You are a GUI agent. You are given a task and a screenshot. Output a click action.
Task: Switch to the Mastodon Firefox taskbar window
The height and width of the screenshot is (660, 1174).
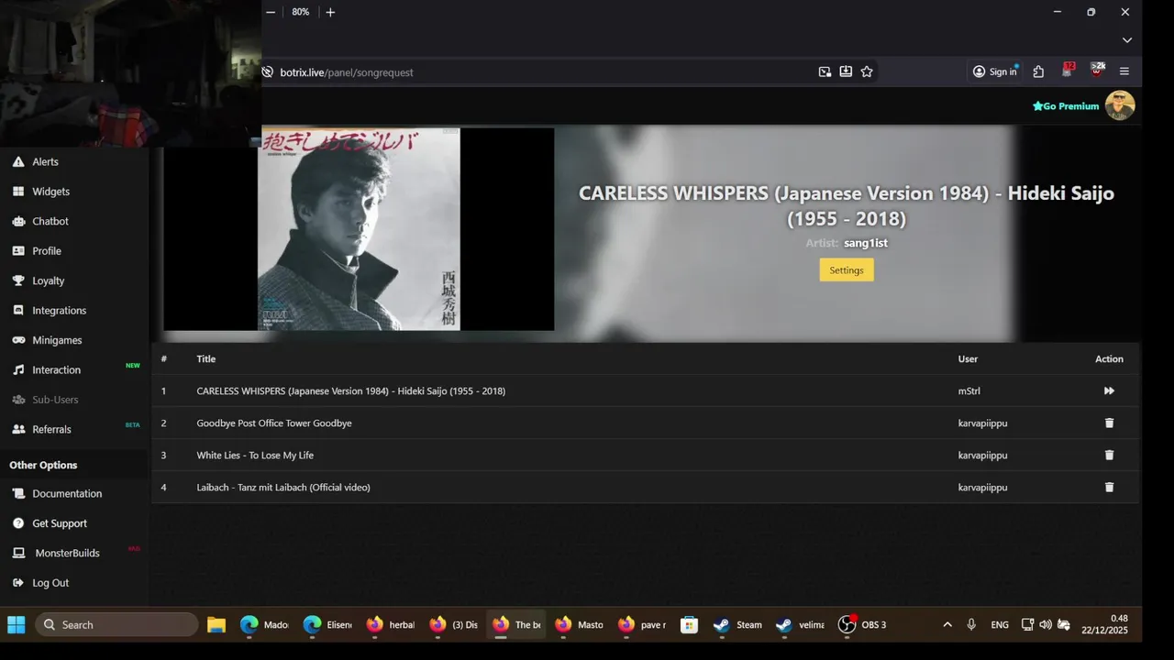pos(580,624)
